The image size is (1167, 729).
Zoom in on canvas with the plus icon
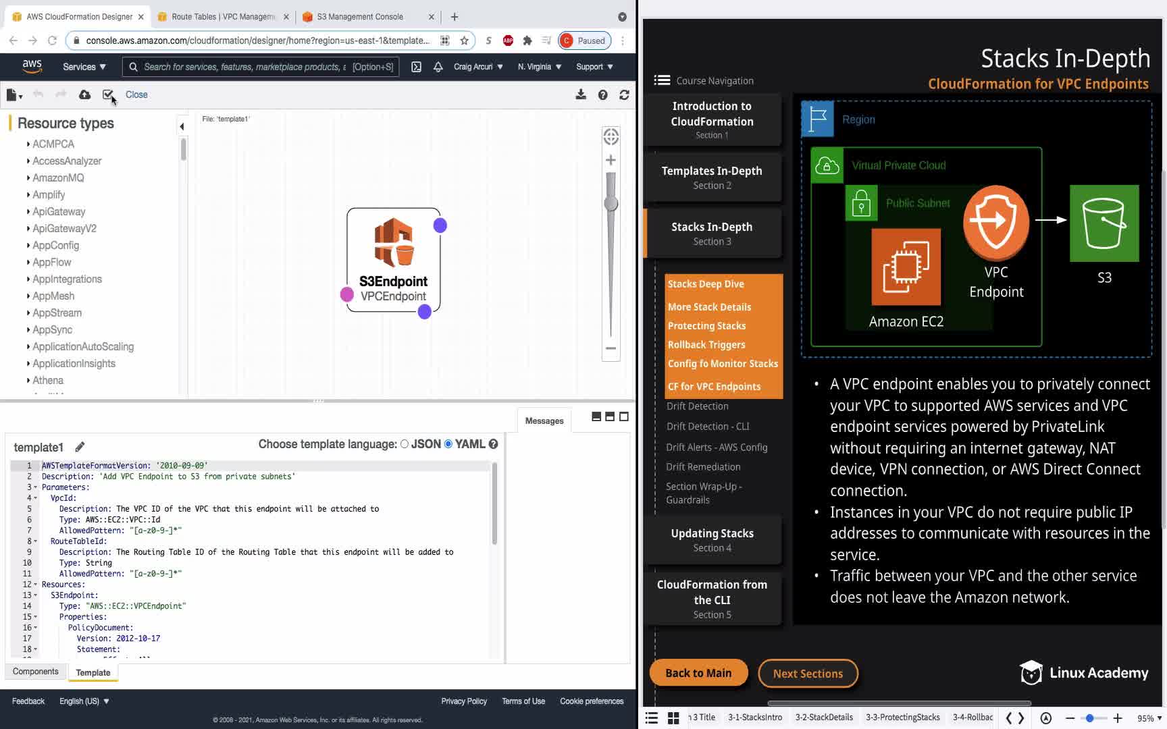click(x=611, y=160)
